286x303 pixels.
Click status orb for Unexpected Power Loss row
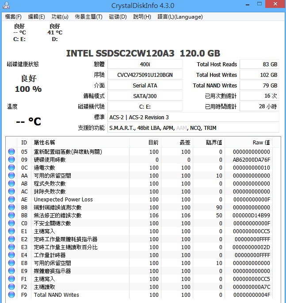tap(11, 199)
